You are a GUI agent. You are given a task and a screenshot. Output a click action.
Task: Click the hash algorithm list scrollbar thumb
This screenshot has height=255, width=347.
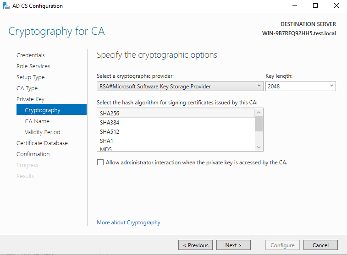(259, 124)
